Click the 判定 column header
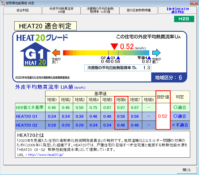The image size is (199, 175). point(180,97)
